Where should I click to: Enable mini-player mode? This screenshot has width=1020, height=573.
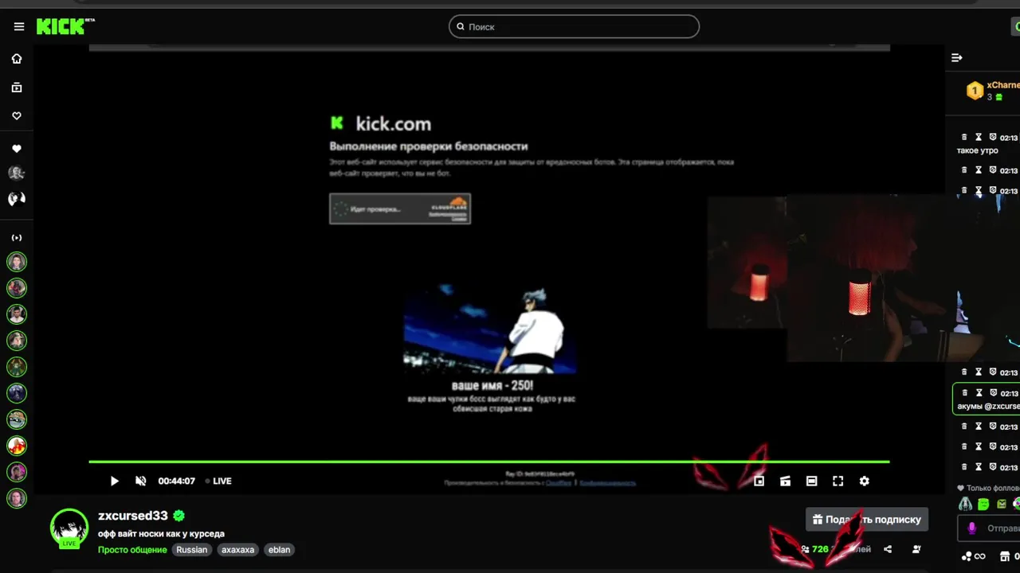tap(759, 481)
